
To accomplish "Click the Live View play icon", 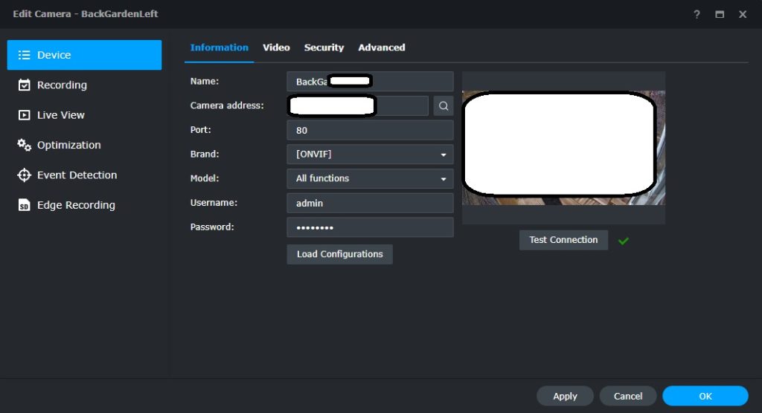I will [25, 115].
